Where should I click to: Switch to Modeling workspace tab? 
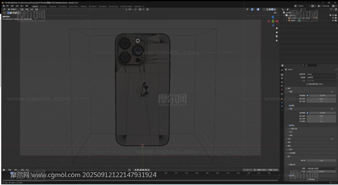43,6
